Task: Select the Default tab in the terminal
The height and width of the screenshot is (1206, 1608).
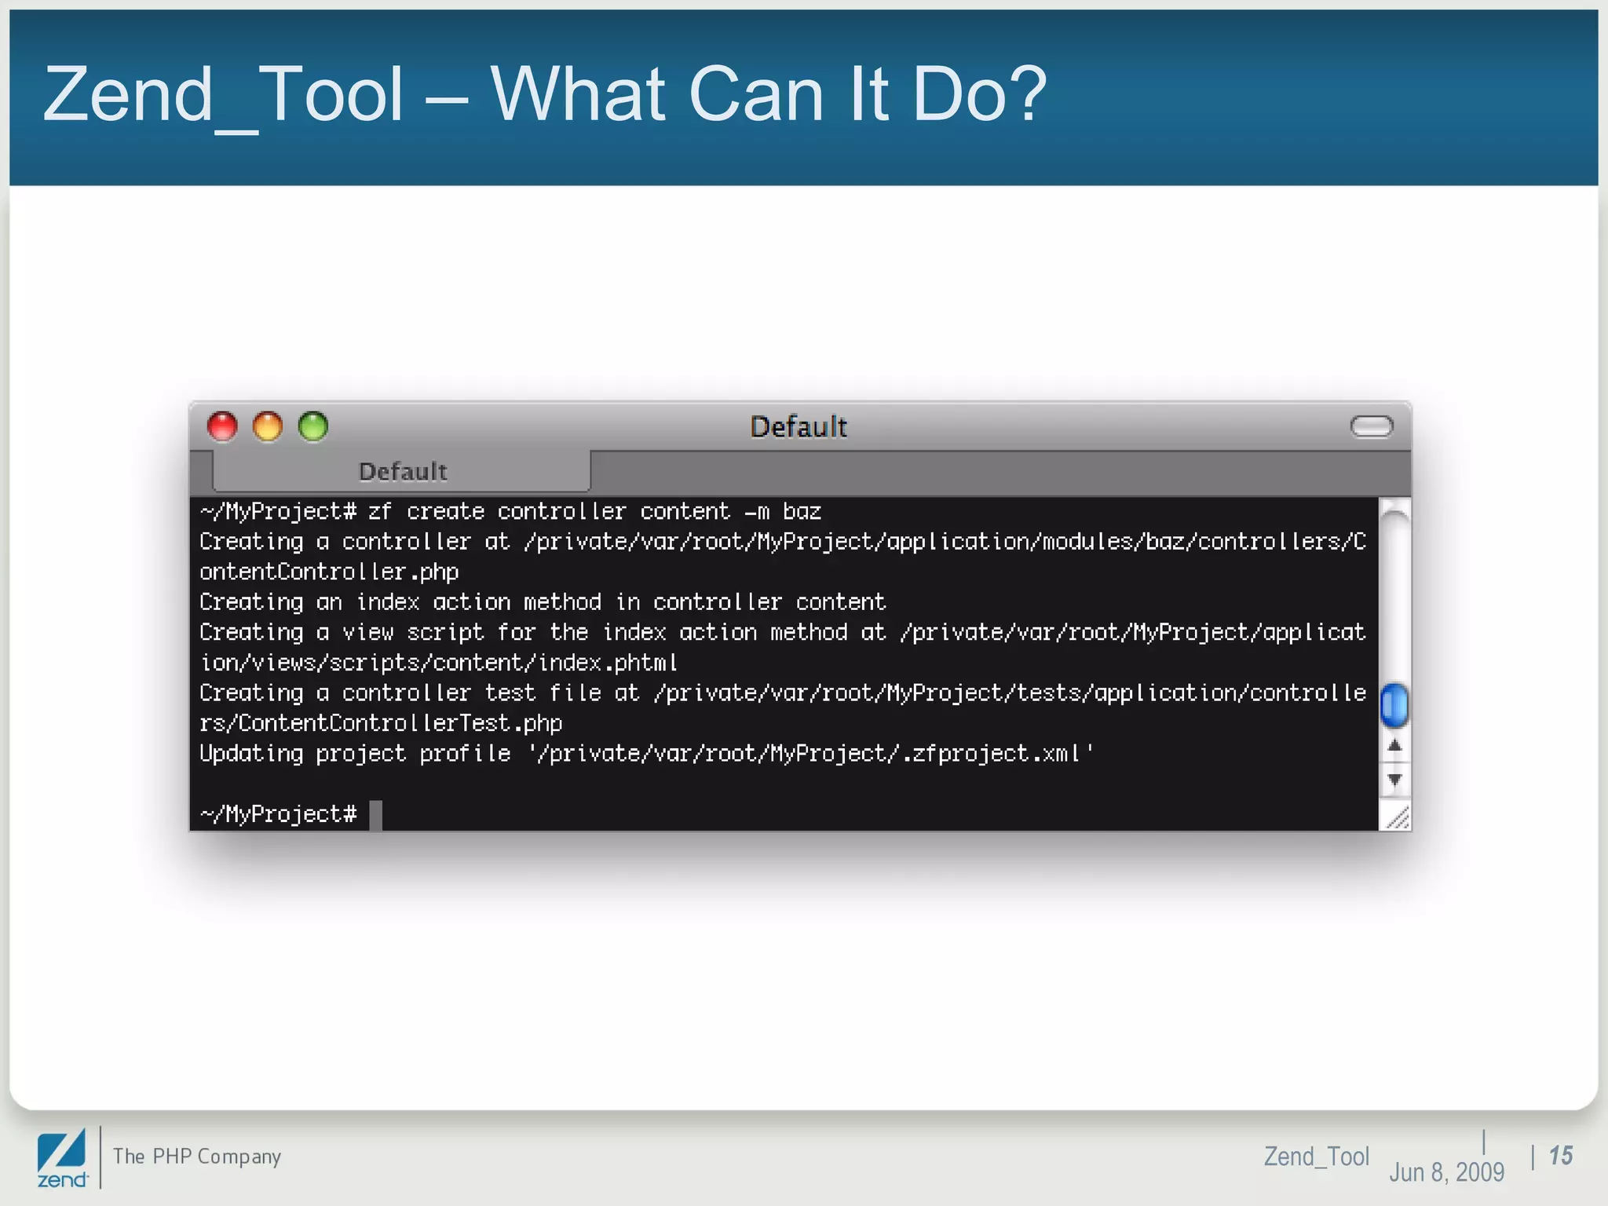Action: coord(401,471)
